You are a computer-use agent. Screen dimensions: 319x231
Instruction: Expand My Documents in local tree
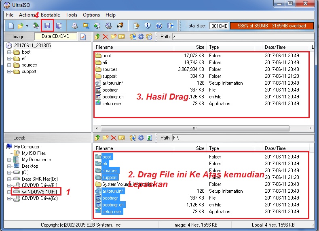pyautogui.click(x=9, y=160)
